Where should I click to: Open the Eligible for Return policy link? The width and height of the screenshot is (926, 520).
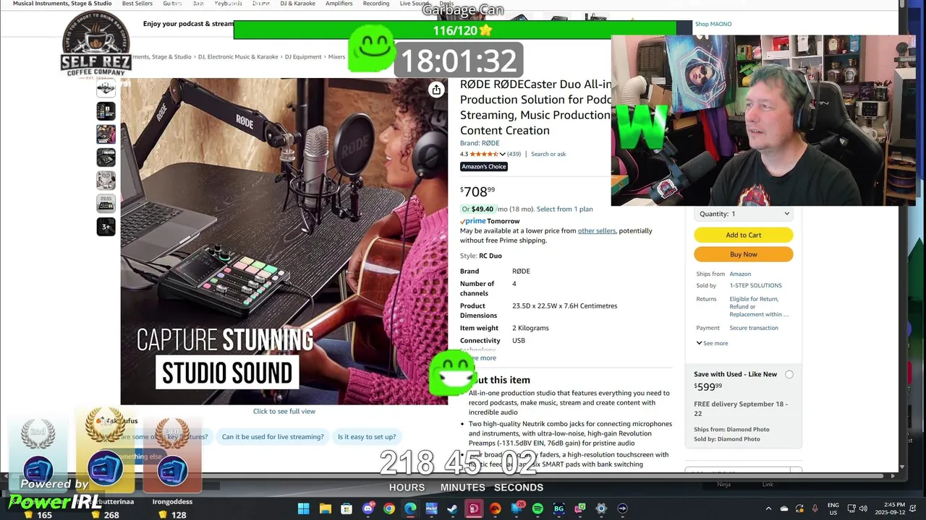coord(759,307)
